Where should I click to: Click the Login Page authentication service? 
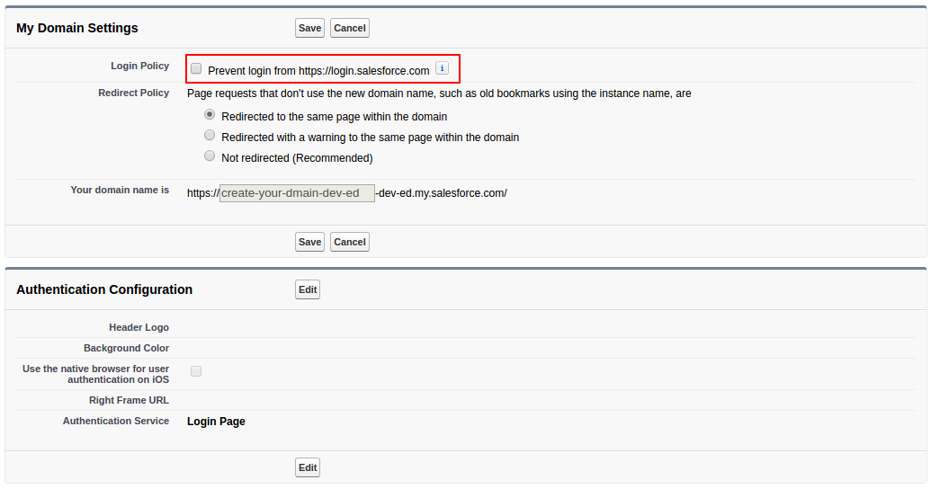pos(216,422)
